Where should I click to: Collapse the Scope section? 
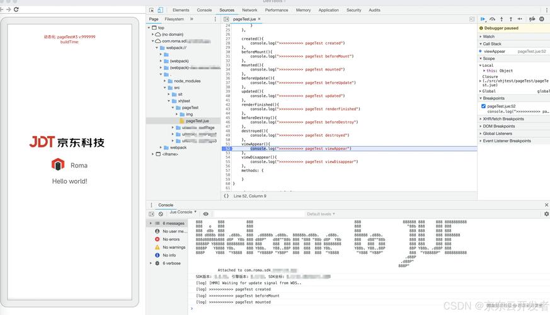point(488,59)
